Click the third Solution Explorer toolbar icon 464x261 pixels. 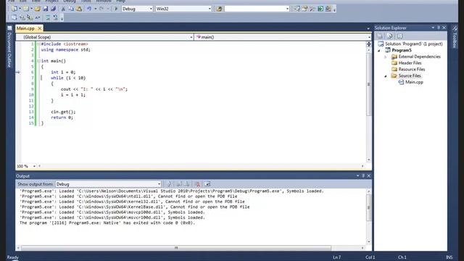coord(399,36)
